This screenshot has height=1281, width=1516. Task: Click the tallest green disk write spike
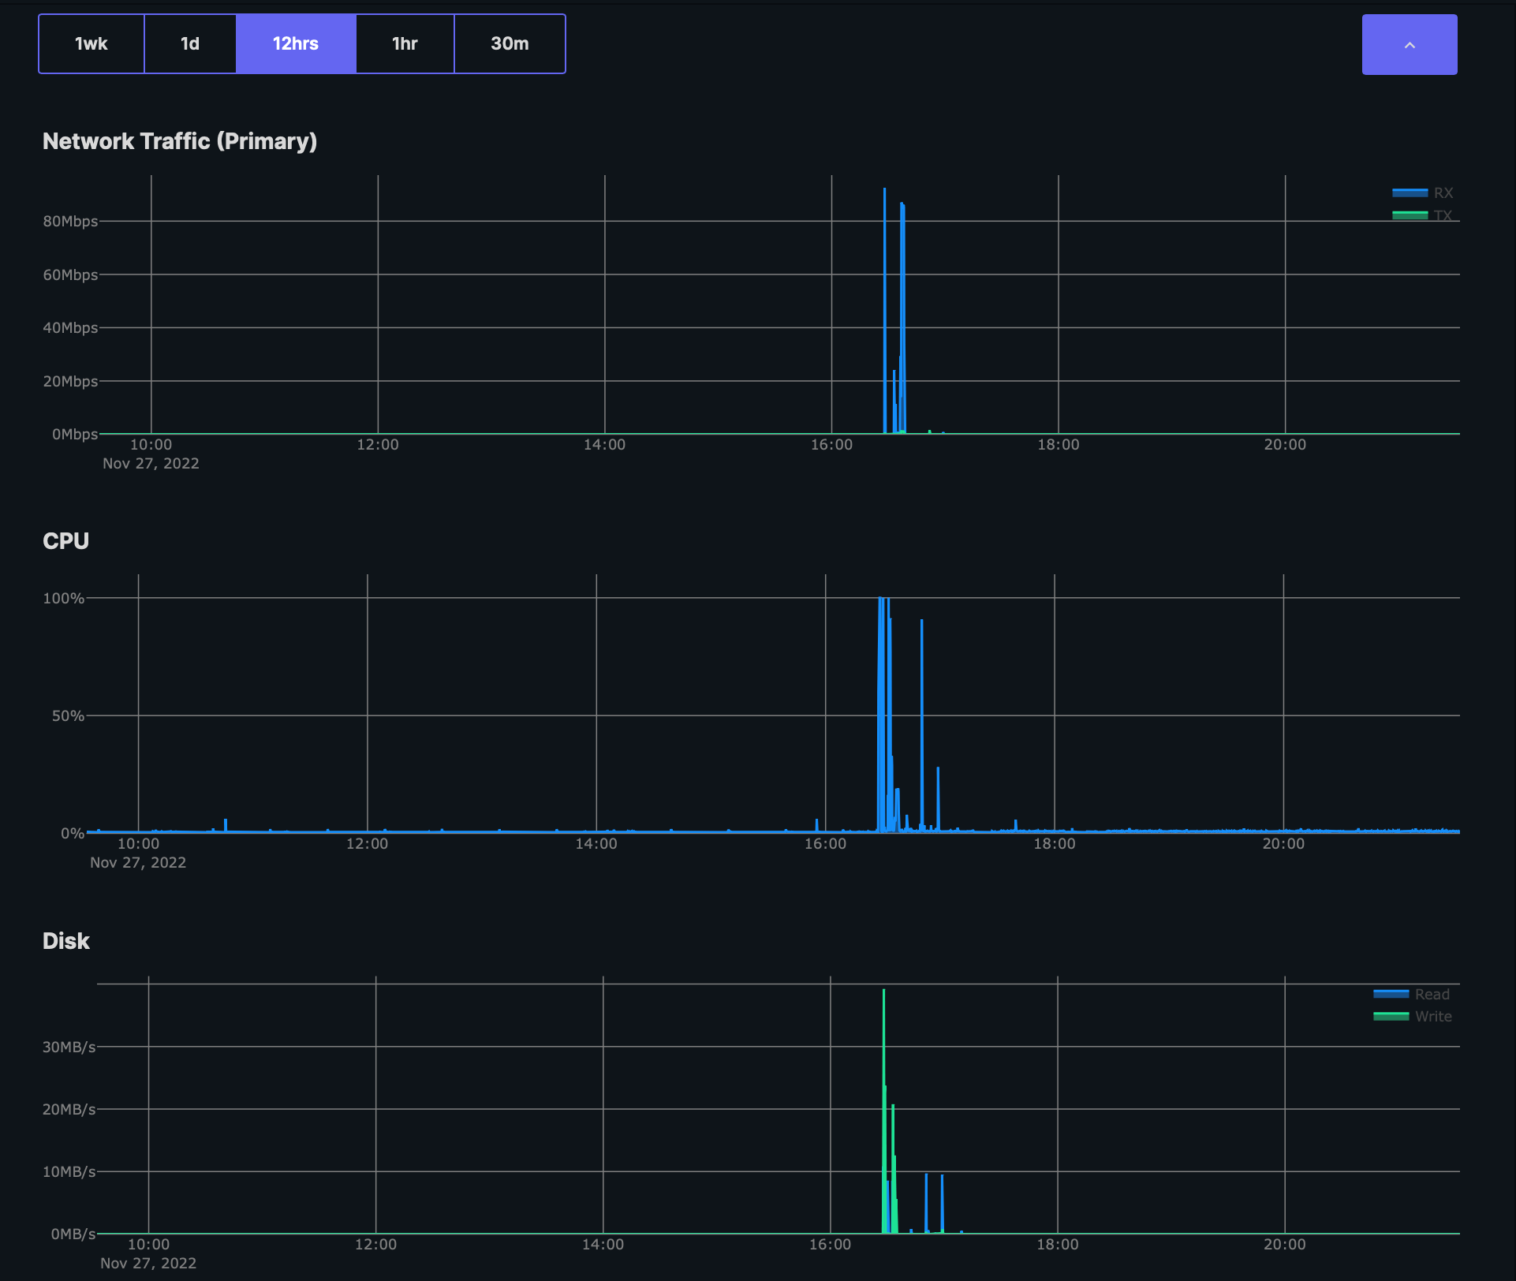(883, 1025)
